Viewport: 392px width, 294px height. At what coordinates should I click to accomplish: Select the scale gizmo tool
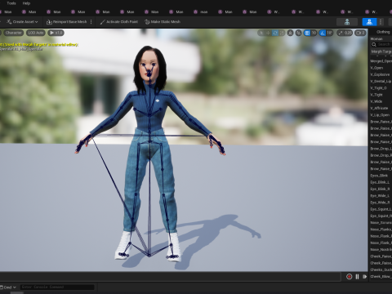pyautogui.click(x=282, y=33)
